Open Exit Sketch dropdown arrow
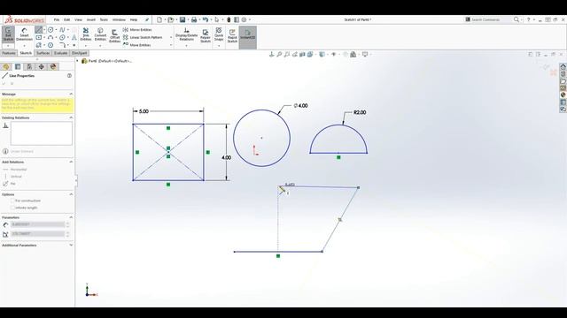The height and width of the screenshot is (318, 567). tap(8, 46)
